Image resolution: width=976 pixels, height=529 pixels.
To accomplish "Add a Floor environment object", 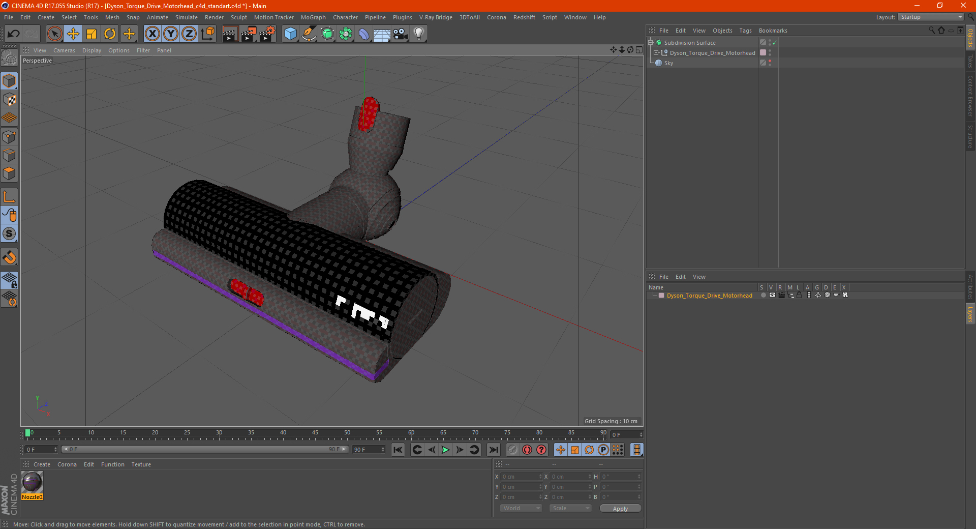I will point(382,34).
